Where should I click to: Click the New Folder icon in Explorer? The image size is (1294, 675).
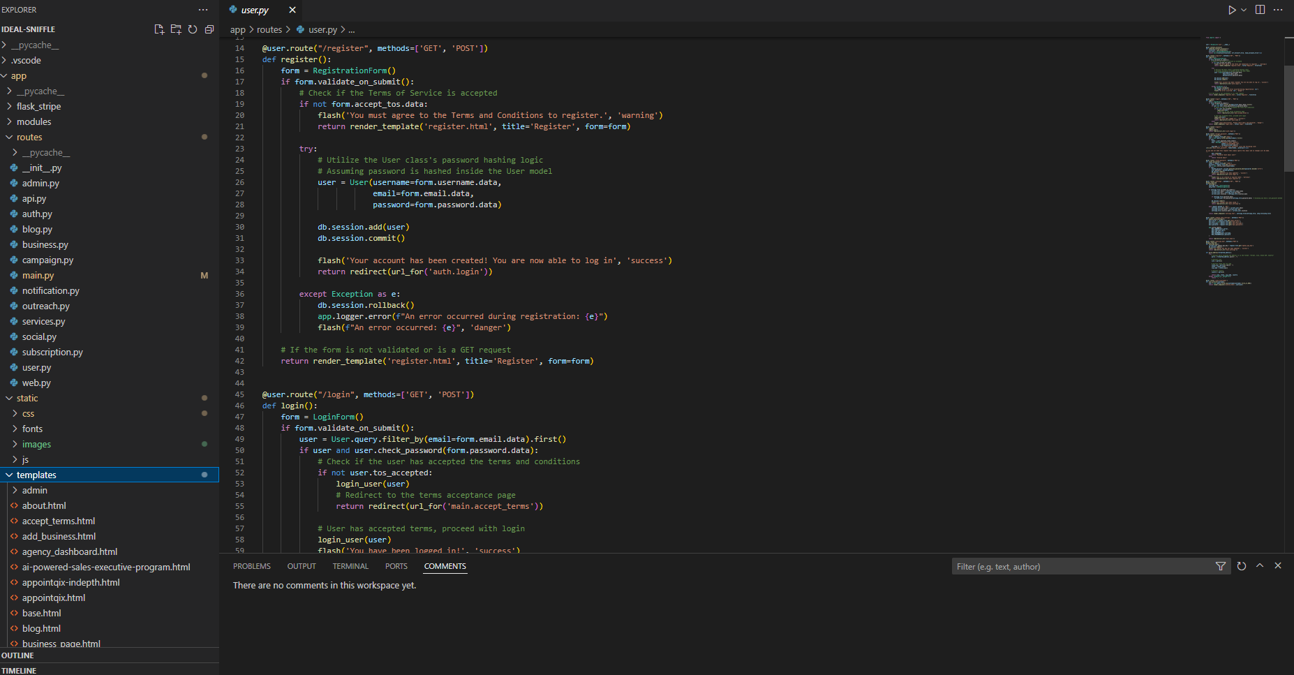tap(176, 29)
